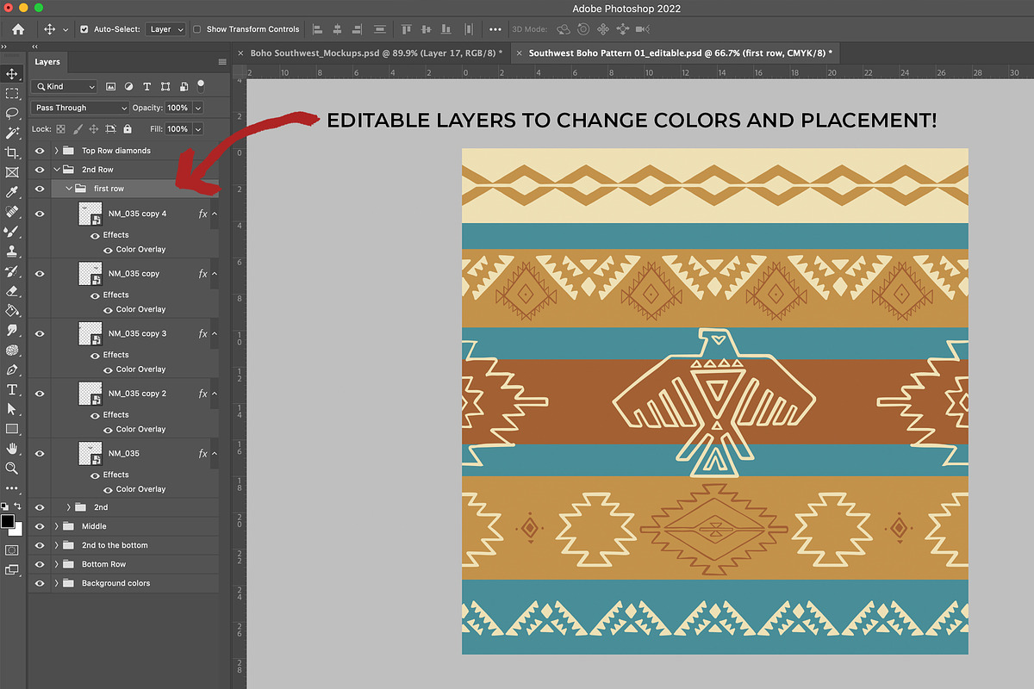Click the NM_035 copy 2 layer thumbnail

tap(90, 394)
